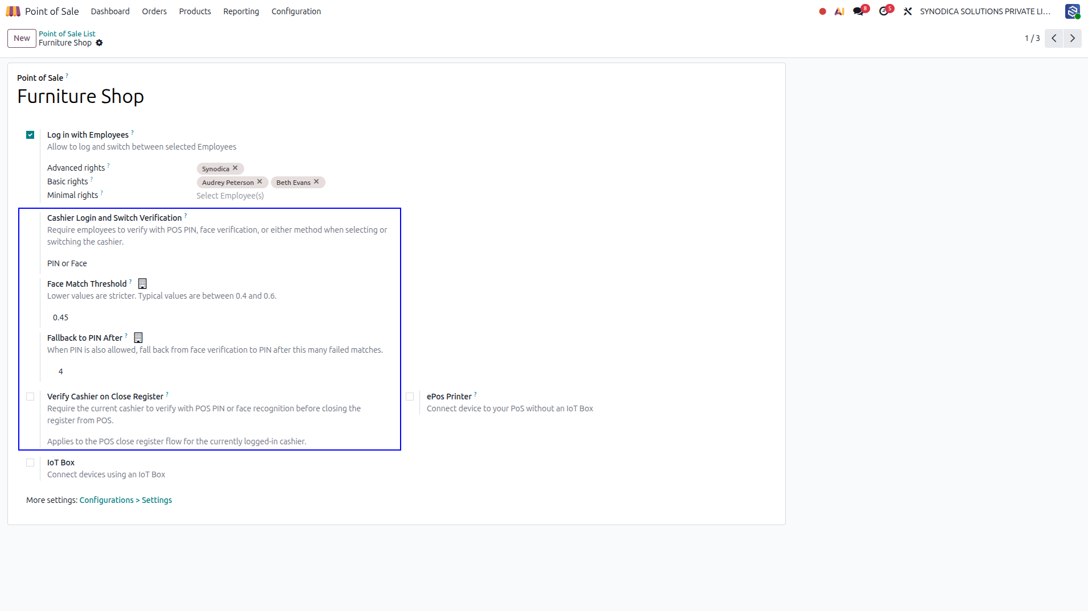Go to the next record arrow
Screen dimensions: 1088x611
(1073, 38)
